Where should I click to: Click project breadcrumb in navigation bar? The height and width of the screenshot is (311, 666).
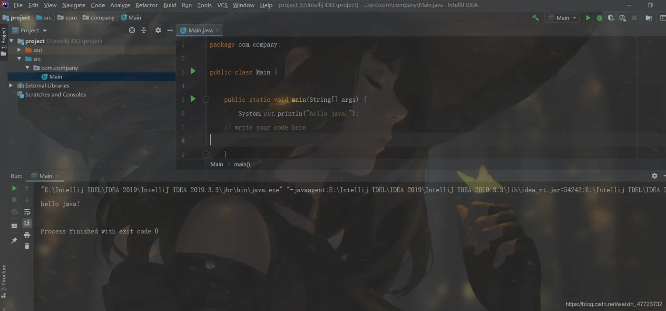pyautogui.click(x=17, y=18)
